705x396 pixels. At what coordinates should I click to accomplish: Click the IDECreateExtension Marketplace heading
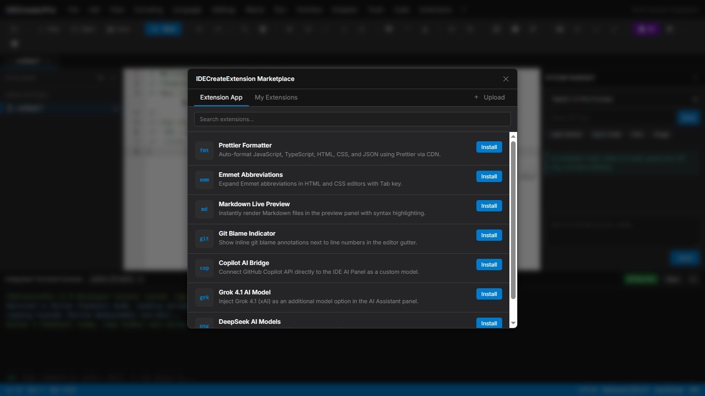pyautogui.click(x=245, y=79)
